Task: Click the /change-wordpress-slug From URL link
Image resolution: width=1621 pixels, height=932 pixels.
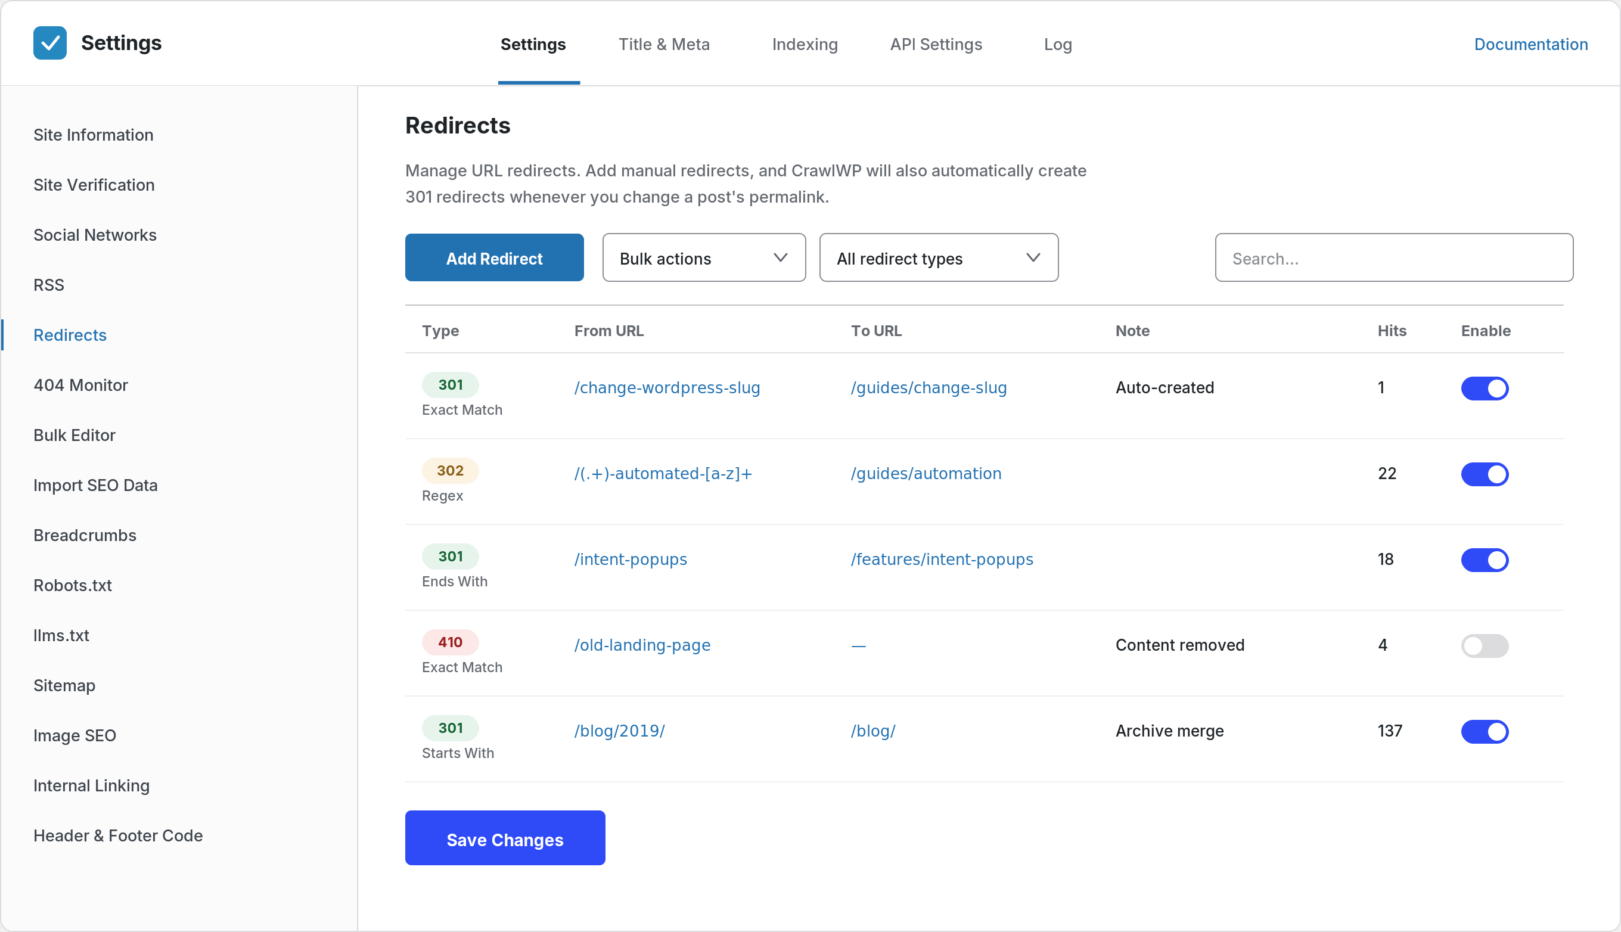Action: (667, 388)
